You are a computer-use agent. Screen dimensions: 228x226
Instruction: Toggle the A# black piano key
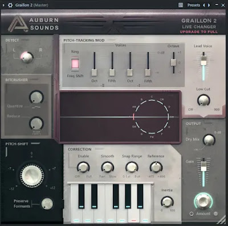coord(140,196)
